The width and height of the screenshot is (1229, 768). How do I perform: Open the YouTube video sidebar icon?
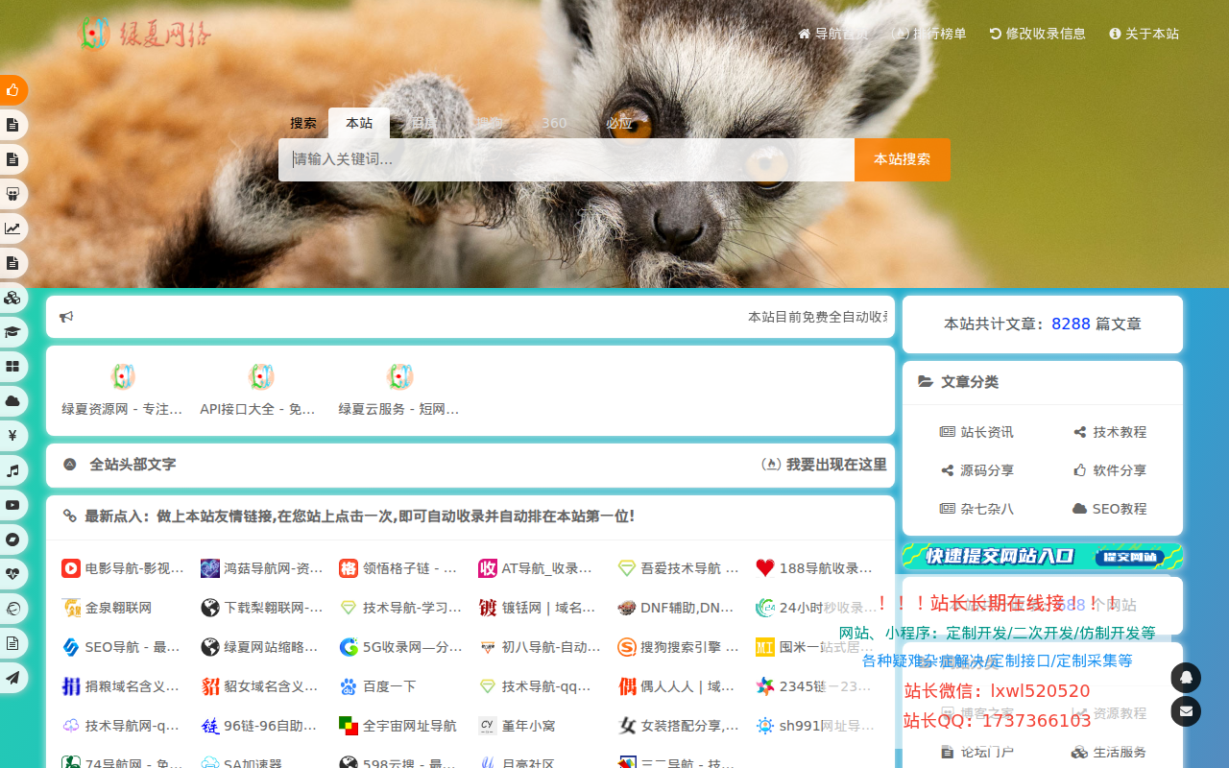click(x=12, y=505)
